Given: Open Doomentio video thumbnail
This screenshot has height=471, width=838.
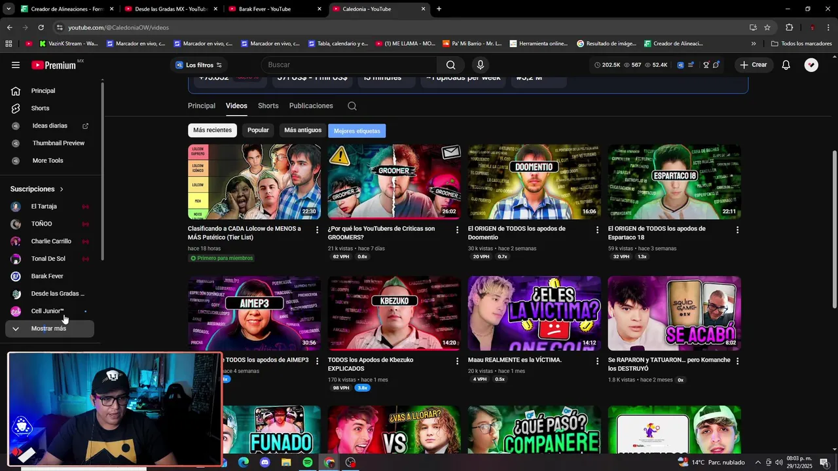Looking at the screenshot, I should 534,182.
